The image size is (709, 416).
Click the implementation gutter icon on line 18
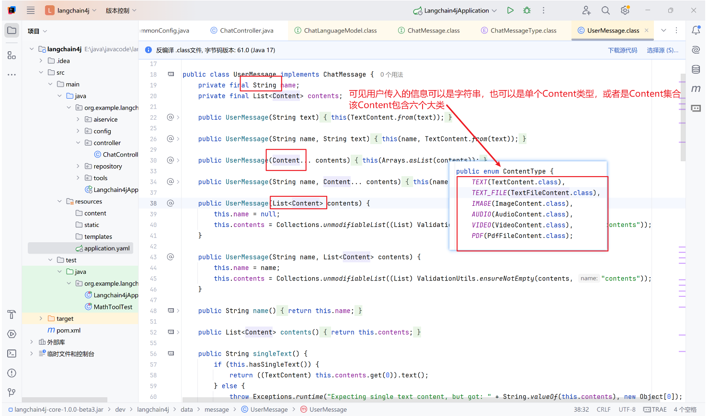point(171,74)
